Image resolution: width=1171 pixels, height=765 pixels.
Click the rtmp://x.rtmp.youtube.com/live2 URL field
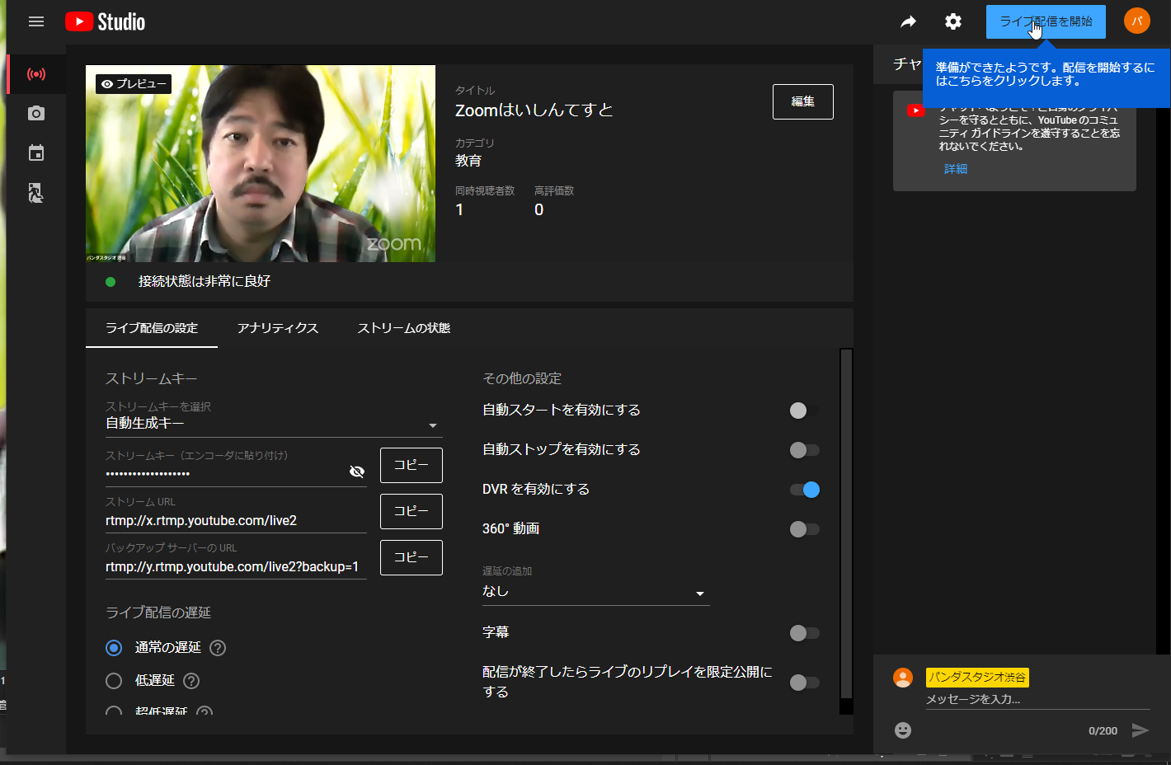(x=236, y=521)
